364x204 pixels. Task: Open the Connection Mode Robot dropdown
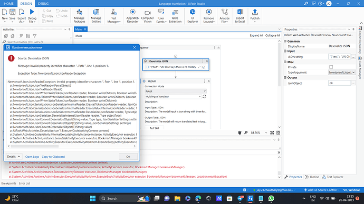[176, 91]
